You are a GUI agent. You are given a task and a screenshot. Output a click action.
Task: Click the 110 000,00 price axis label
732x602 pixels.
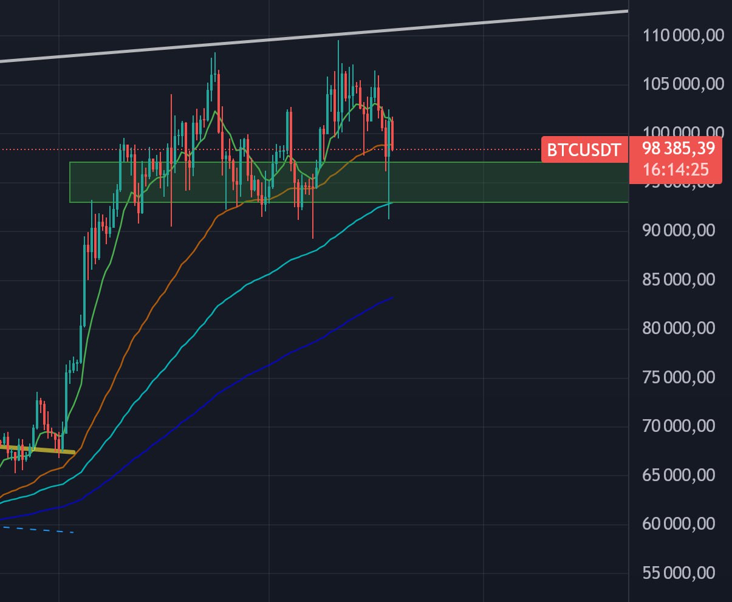[x=683, y=36]
